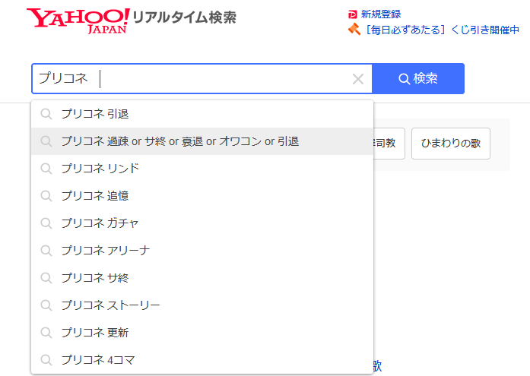
Task: Click the PayPay icon beside 新規登録
Action: click(353, 14)
